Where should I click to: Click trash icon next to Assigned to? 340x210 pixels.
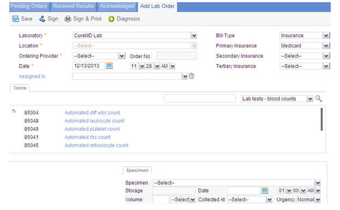pyautogui.click(x=191, y=76)
